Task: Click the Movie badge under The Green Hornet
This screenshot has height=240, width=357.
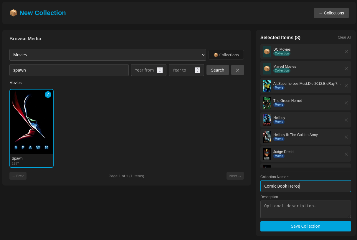Action: point(279,105)
